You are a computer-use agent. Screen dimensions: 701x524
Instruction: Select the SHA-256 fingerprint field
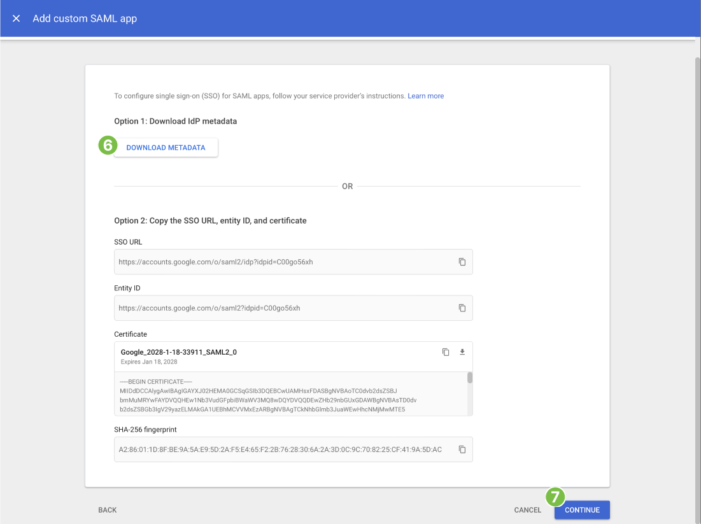click(x=294, y=450)
